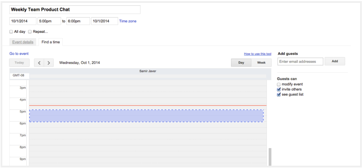The height and width of the screenshot is (168, 363).
Task: Go to previous day with left arrow
Action: pyautogui.click(x=39, y=63)
